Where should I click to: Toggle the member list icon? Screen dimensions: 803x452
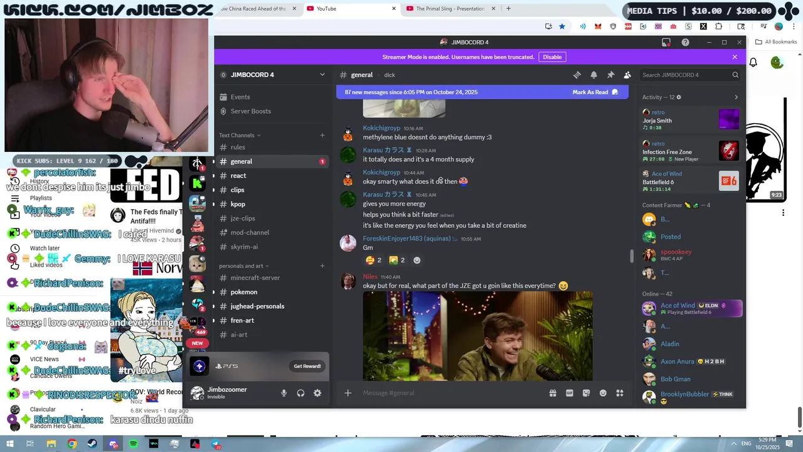627,75
